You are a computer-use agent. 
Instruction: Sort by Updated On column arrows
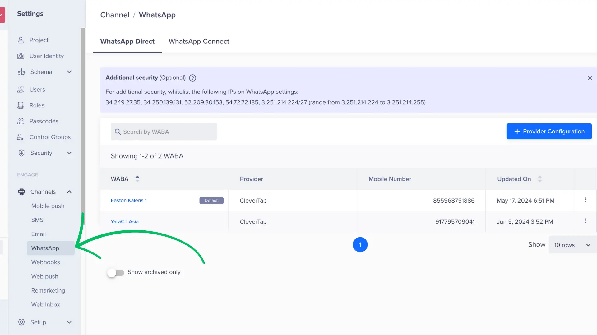point(540,179)
